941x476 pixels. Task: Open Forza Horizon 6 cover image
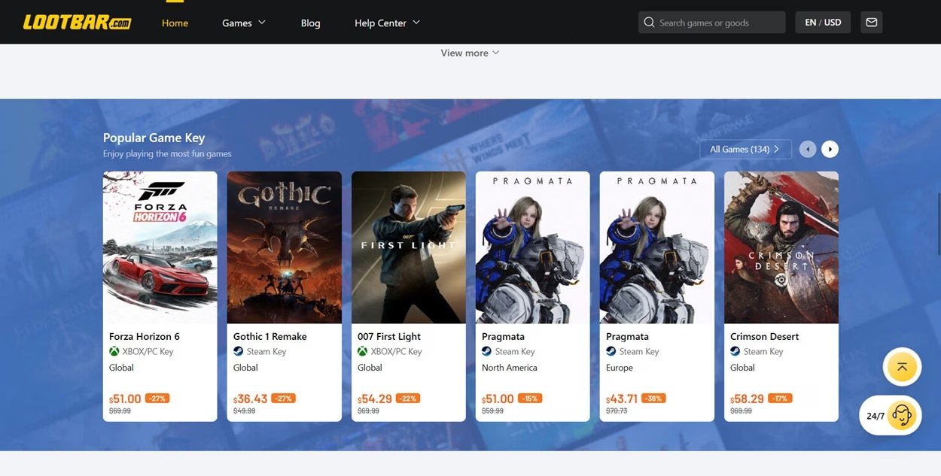tap(160, 247)
